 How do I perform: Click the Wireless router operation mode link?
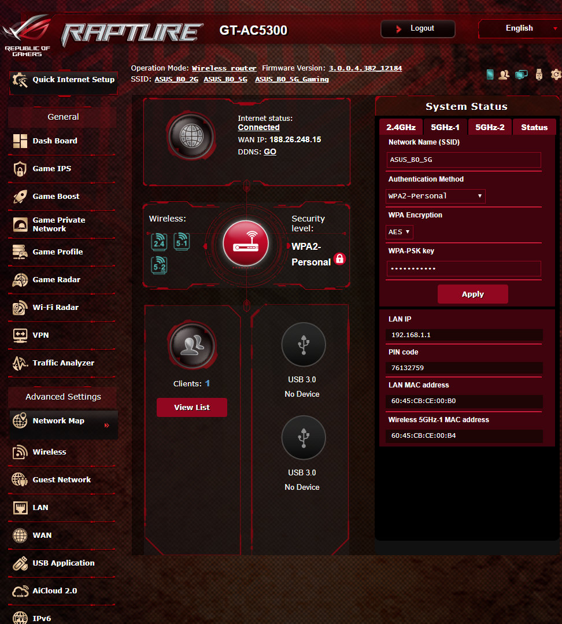coord(224,68)
